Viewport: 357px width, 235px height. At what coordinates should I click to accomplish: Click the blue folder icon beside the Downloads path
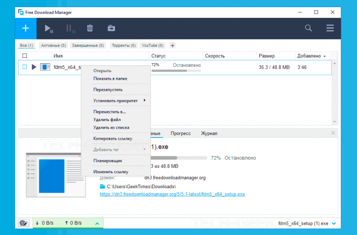coord(103,186)
